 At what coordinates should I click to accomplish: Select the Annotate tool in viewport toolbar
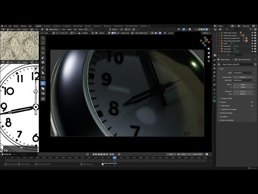pyautogui.click(x=43, y=68)
